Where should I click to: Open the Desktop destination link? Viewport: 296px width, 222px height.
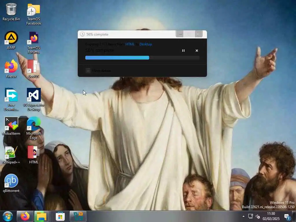[146, 44]
